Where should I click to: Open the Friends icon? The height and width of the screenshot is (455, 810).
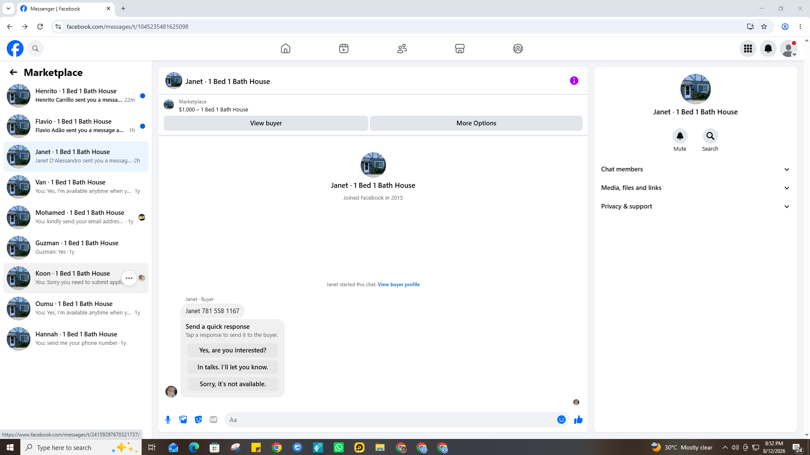click(x=402, y=49)
